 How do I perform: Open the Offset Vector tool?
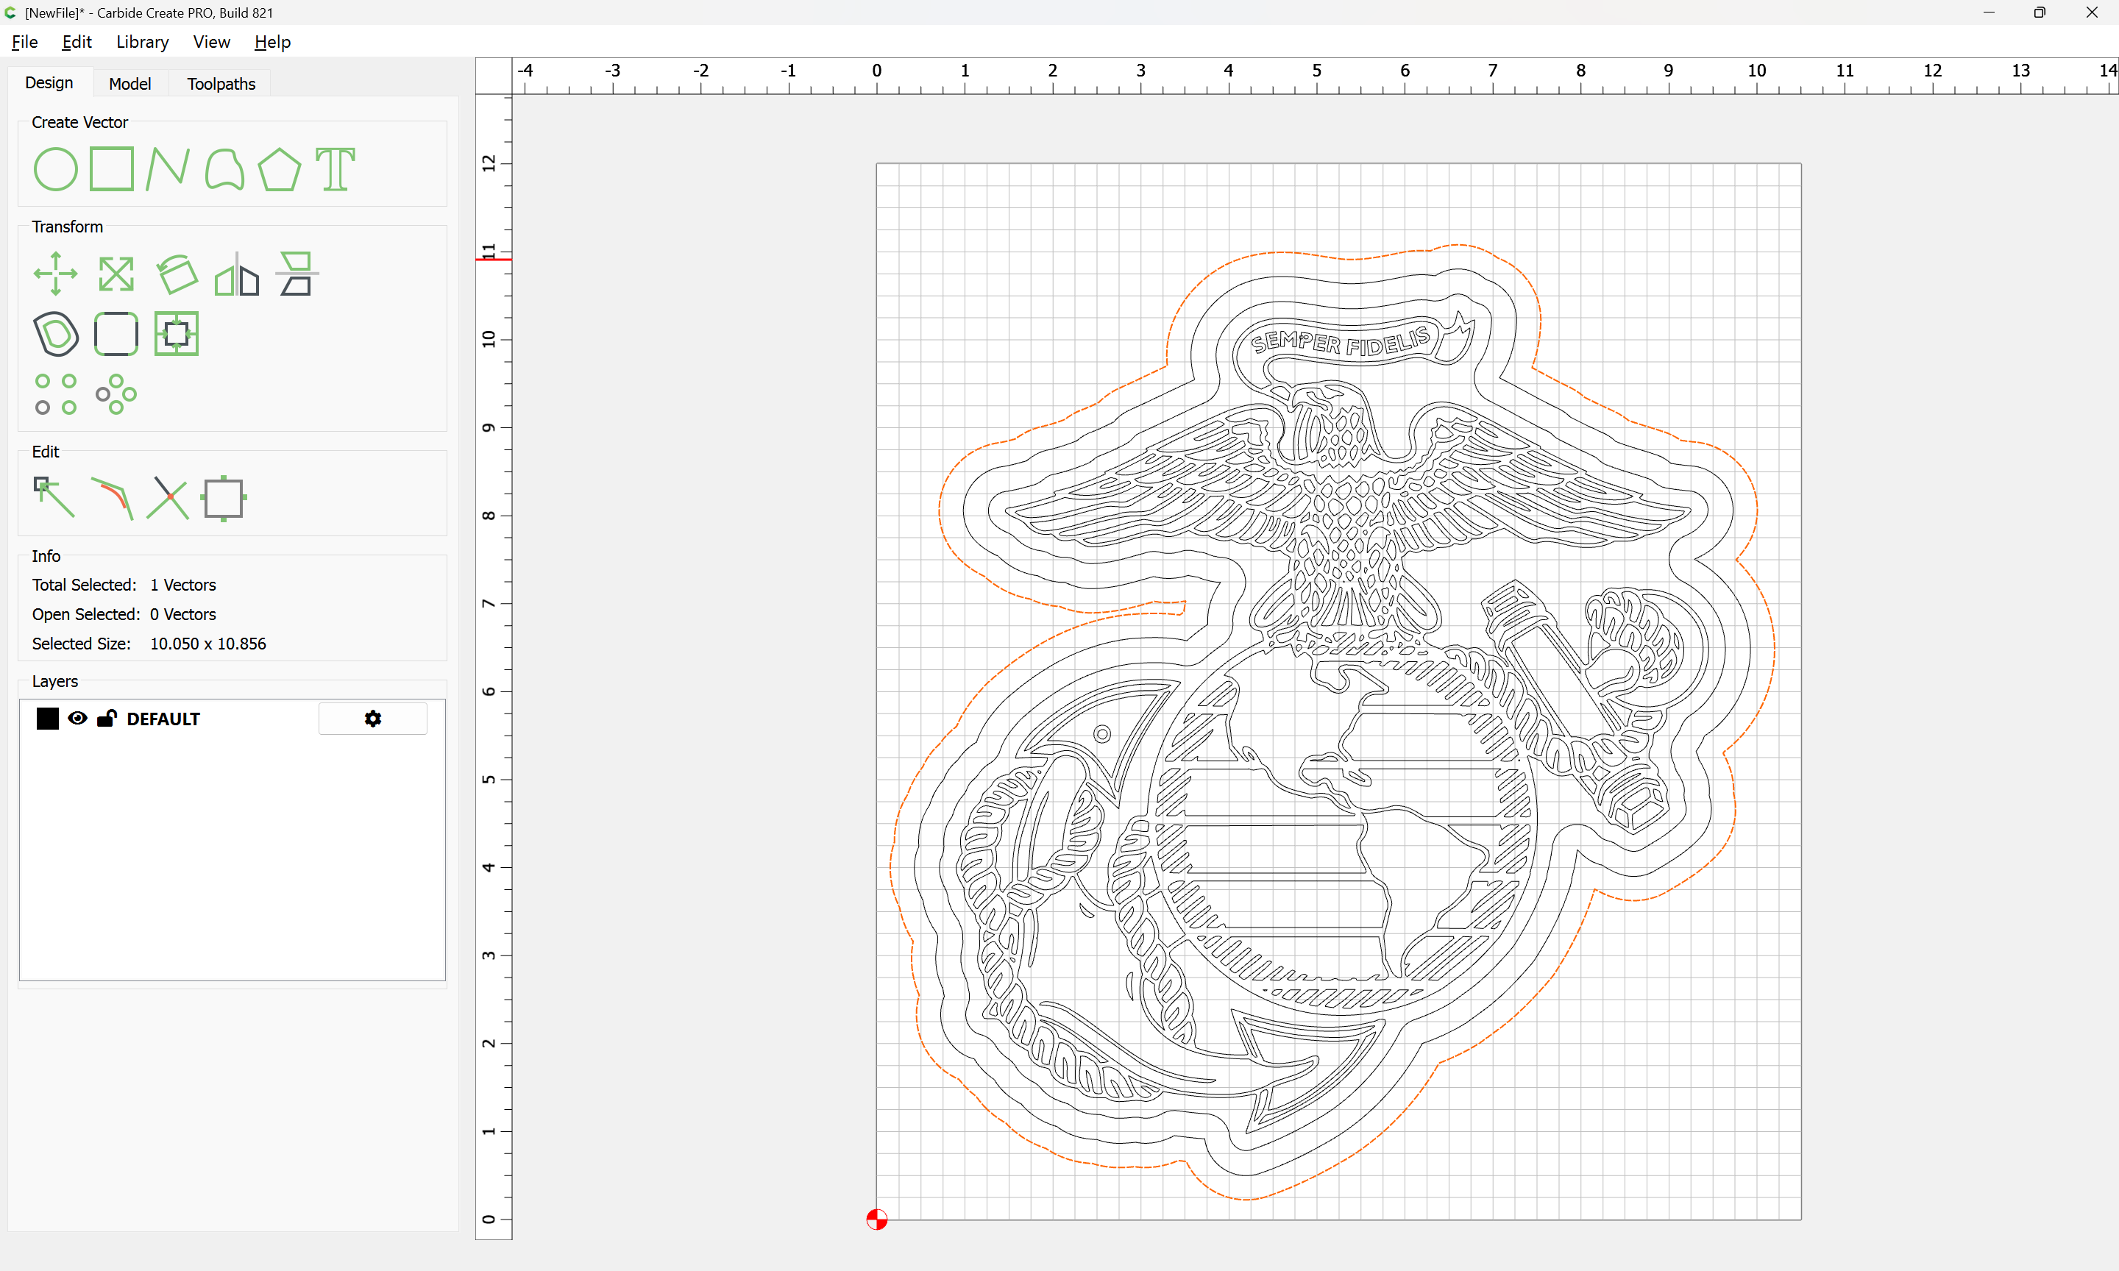[56, 334]
